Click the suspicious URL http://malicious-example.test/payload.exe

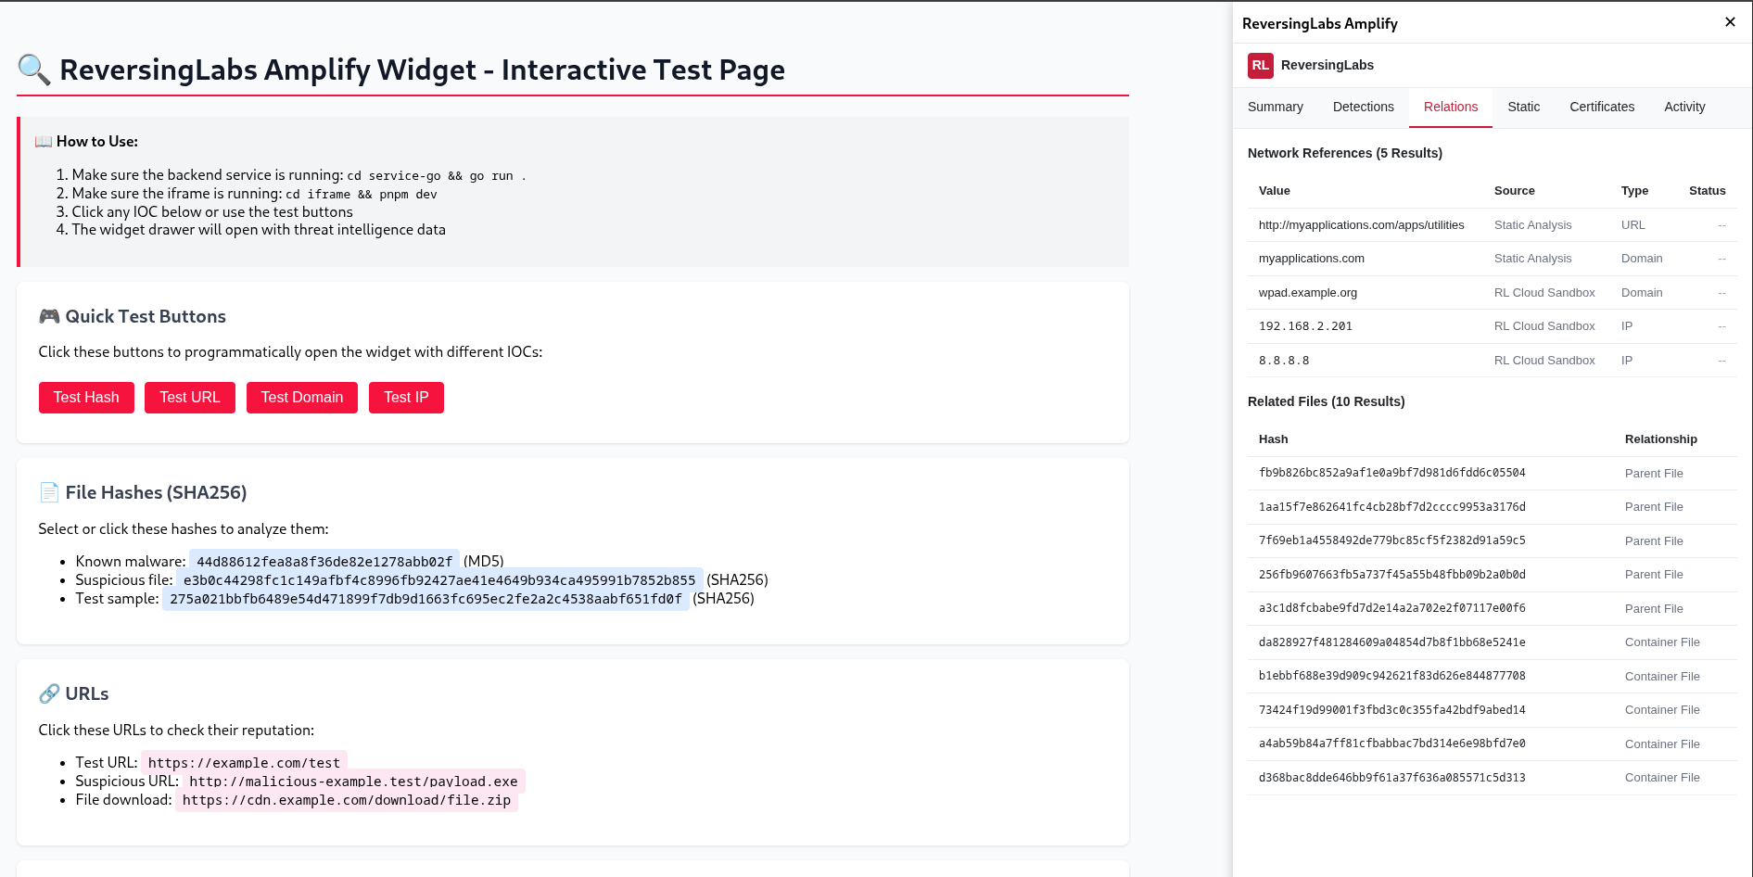pos(353,781)
